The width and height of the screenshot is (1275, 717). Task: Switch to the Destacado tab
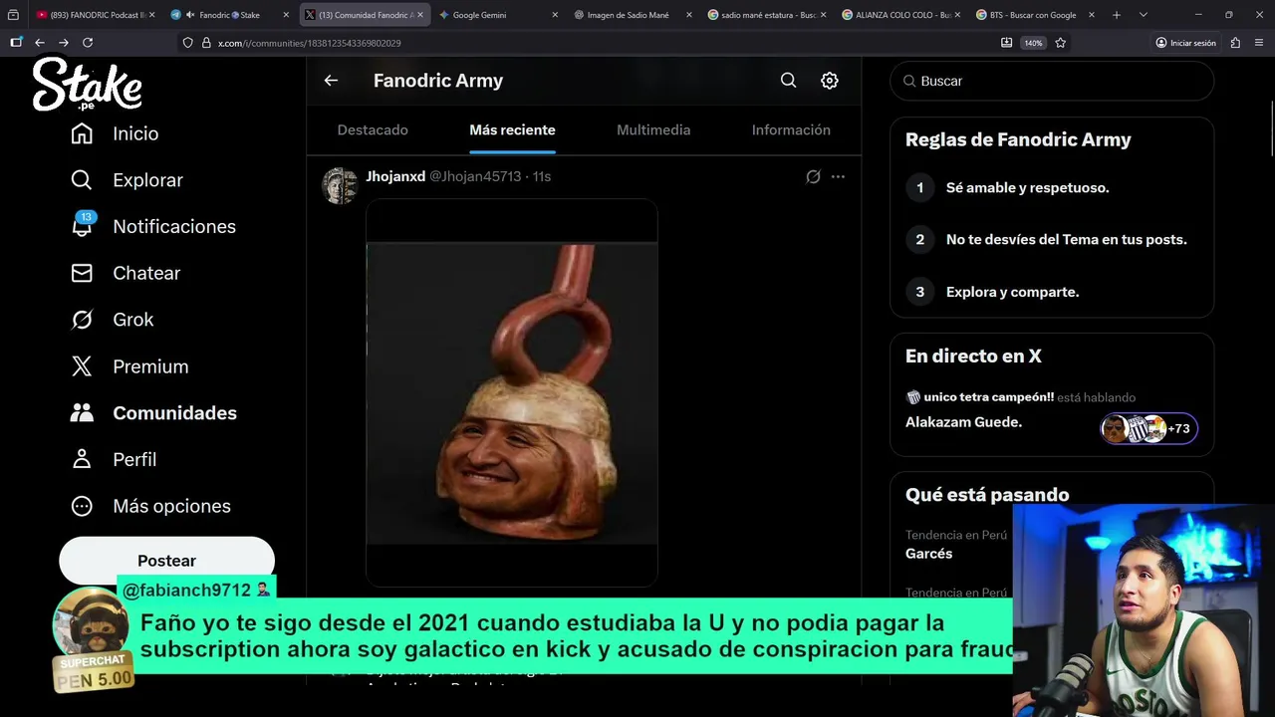pyautogui.click(x=373, y=130)
